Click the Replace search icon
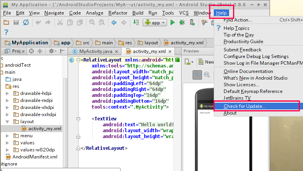 pos(102,23)
